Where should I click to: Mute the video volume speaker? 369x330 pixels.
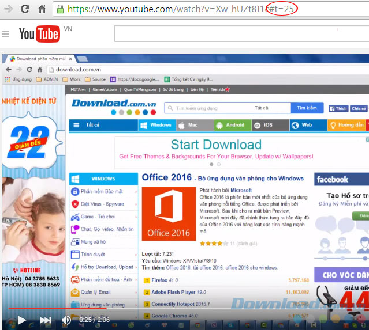[66, 320]
